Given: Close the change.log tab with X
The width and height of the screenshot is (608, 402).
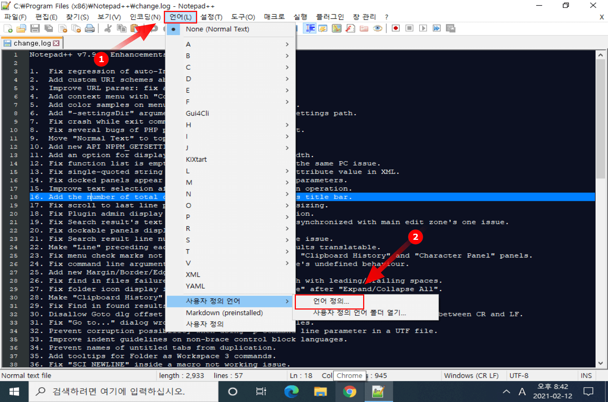Looking at the screenshot, I should tap(56, 43).
